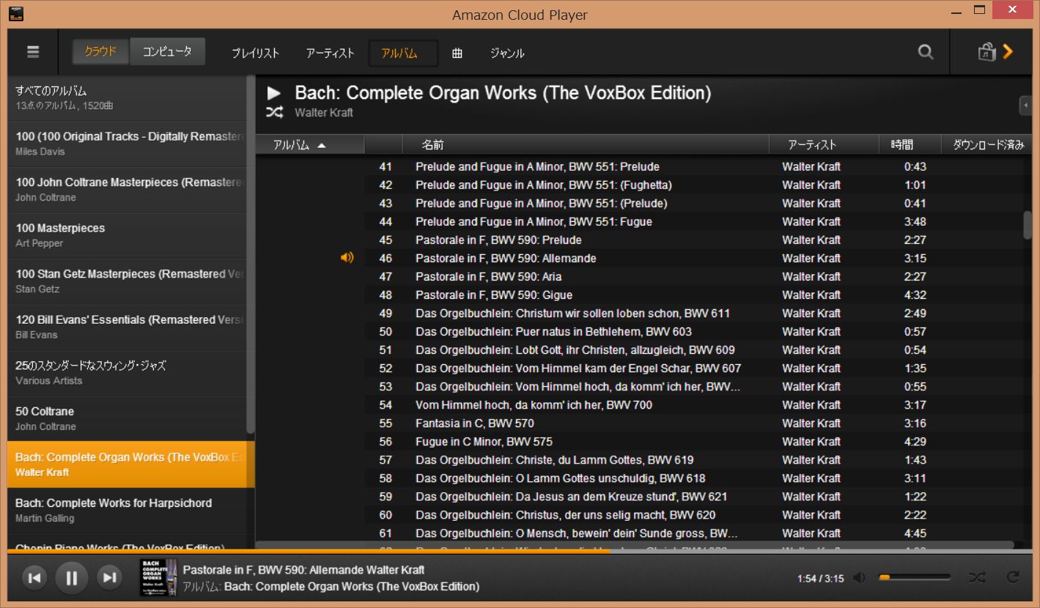Screen dimensions: 1040x608
Task: Switch to コンピュータ (Computer) source
Action: (167, 52)
